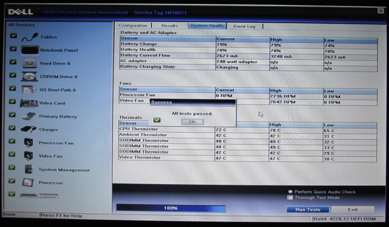Click the green check in Success dialog
This screenshot has height=227, width=389.
(157, 120)
